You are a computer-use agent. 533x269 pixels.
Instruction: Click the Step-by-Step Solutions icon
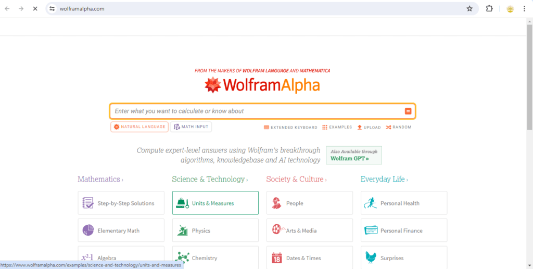tap(88, 203)
